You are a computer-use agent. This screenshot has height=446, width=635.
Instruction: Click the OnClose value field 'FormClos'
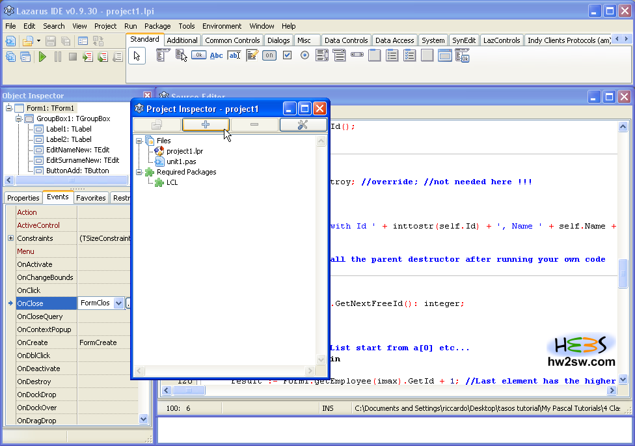pos(96,303)
